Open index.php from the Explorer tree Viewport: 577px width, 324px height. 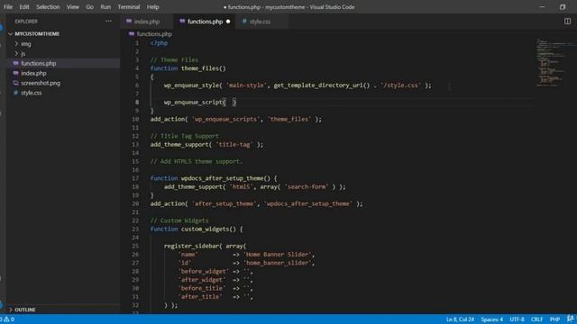33,74
